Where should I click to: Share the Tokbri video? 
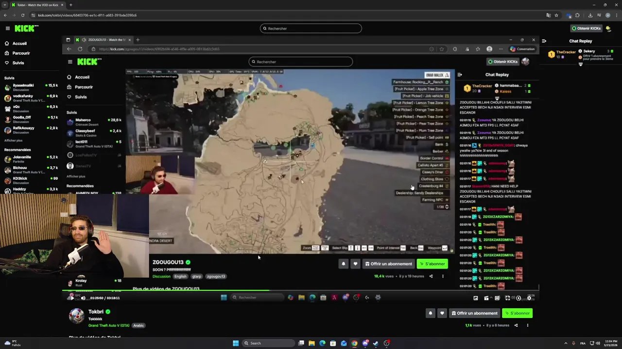click(x=516, y=325)
